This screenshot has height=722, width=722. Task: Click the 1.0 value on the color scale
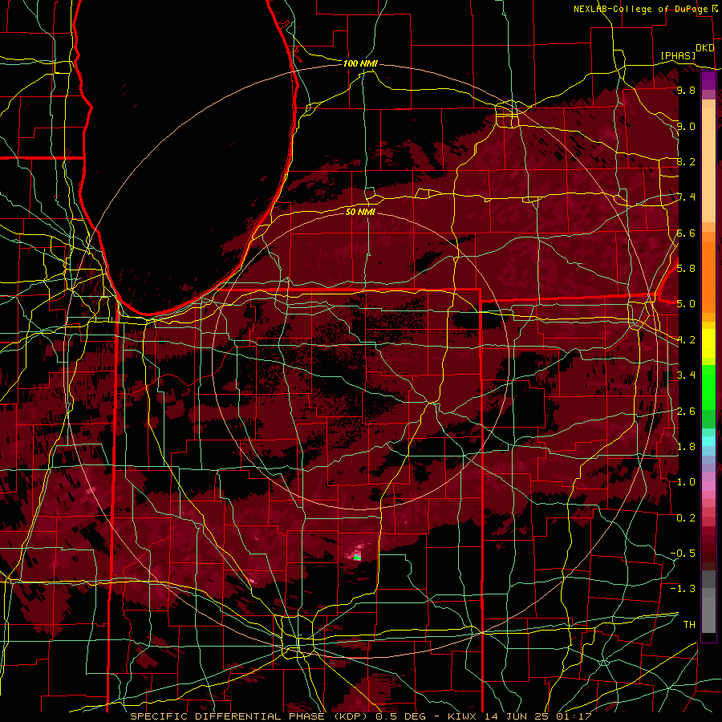point(686,482)
